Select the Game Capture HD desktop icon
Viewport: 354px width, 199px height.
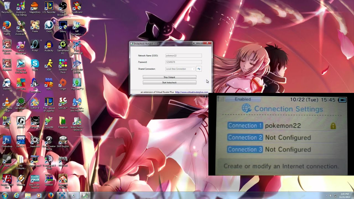click(77, 47)
